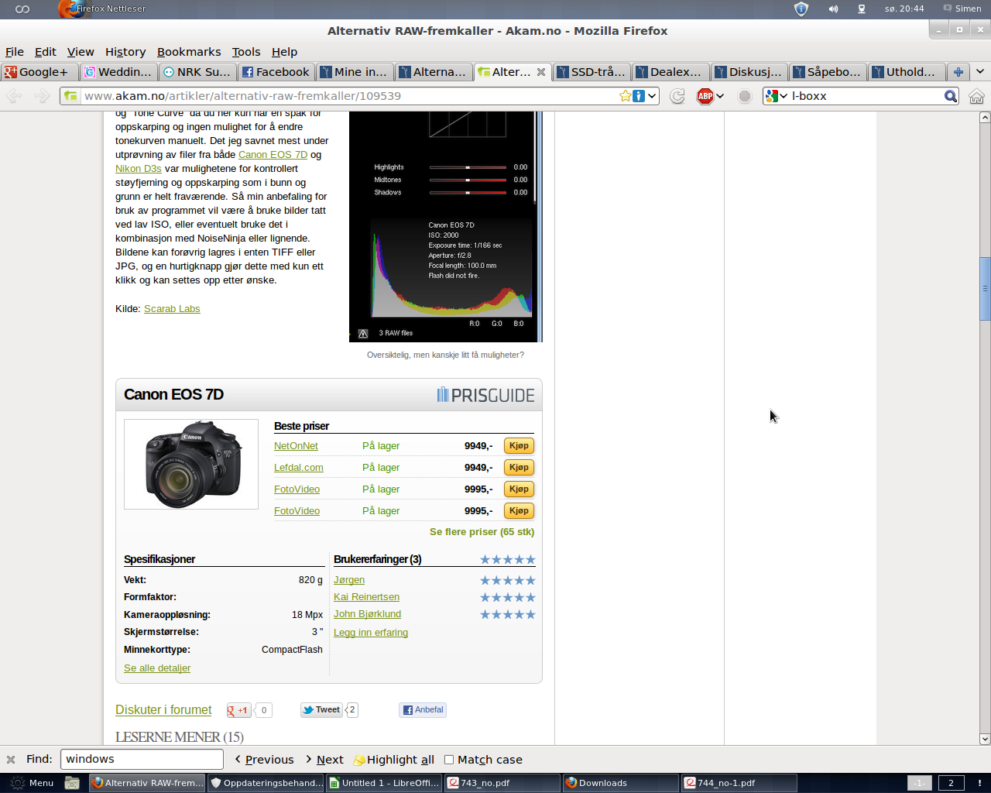This screenshot has width=991, height=793.
Task: Click Next in the find bar
Action: coord(324,760)
